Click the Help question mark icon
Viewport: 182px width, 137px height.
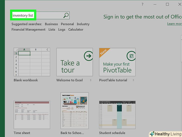(x=142, y=5)
